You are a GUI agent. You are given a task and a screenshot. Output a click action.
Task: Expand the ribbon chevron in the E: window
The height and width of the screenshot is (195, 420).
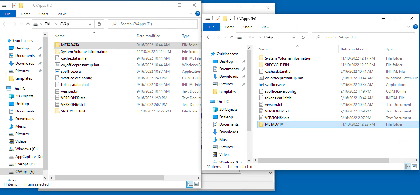(x=409, y=27)
